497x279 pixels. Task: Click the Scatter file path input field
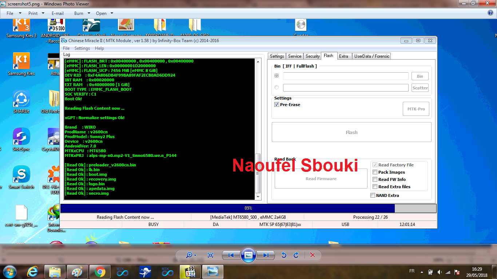tap(346, 88)
